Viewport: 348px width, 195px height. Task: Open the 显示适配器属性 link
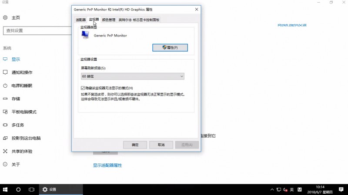tap(107, 165)
